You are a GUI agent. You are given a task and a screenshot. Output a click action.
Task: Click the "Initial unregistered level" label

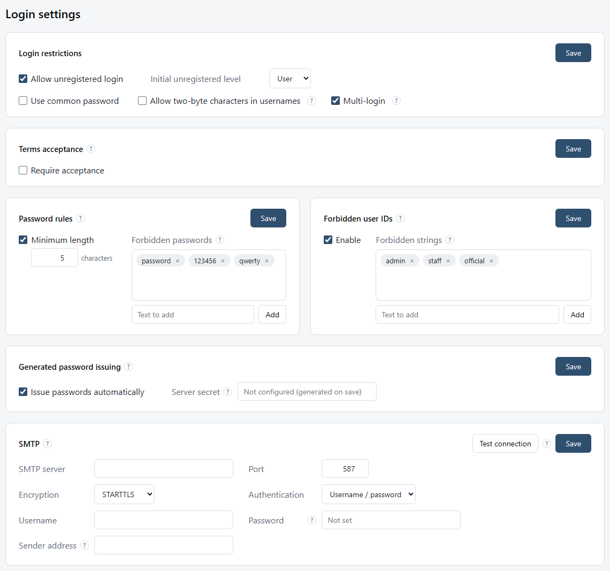pyautogui.click(x=196, y=79)
